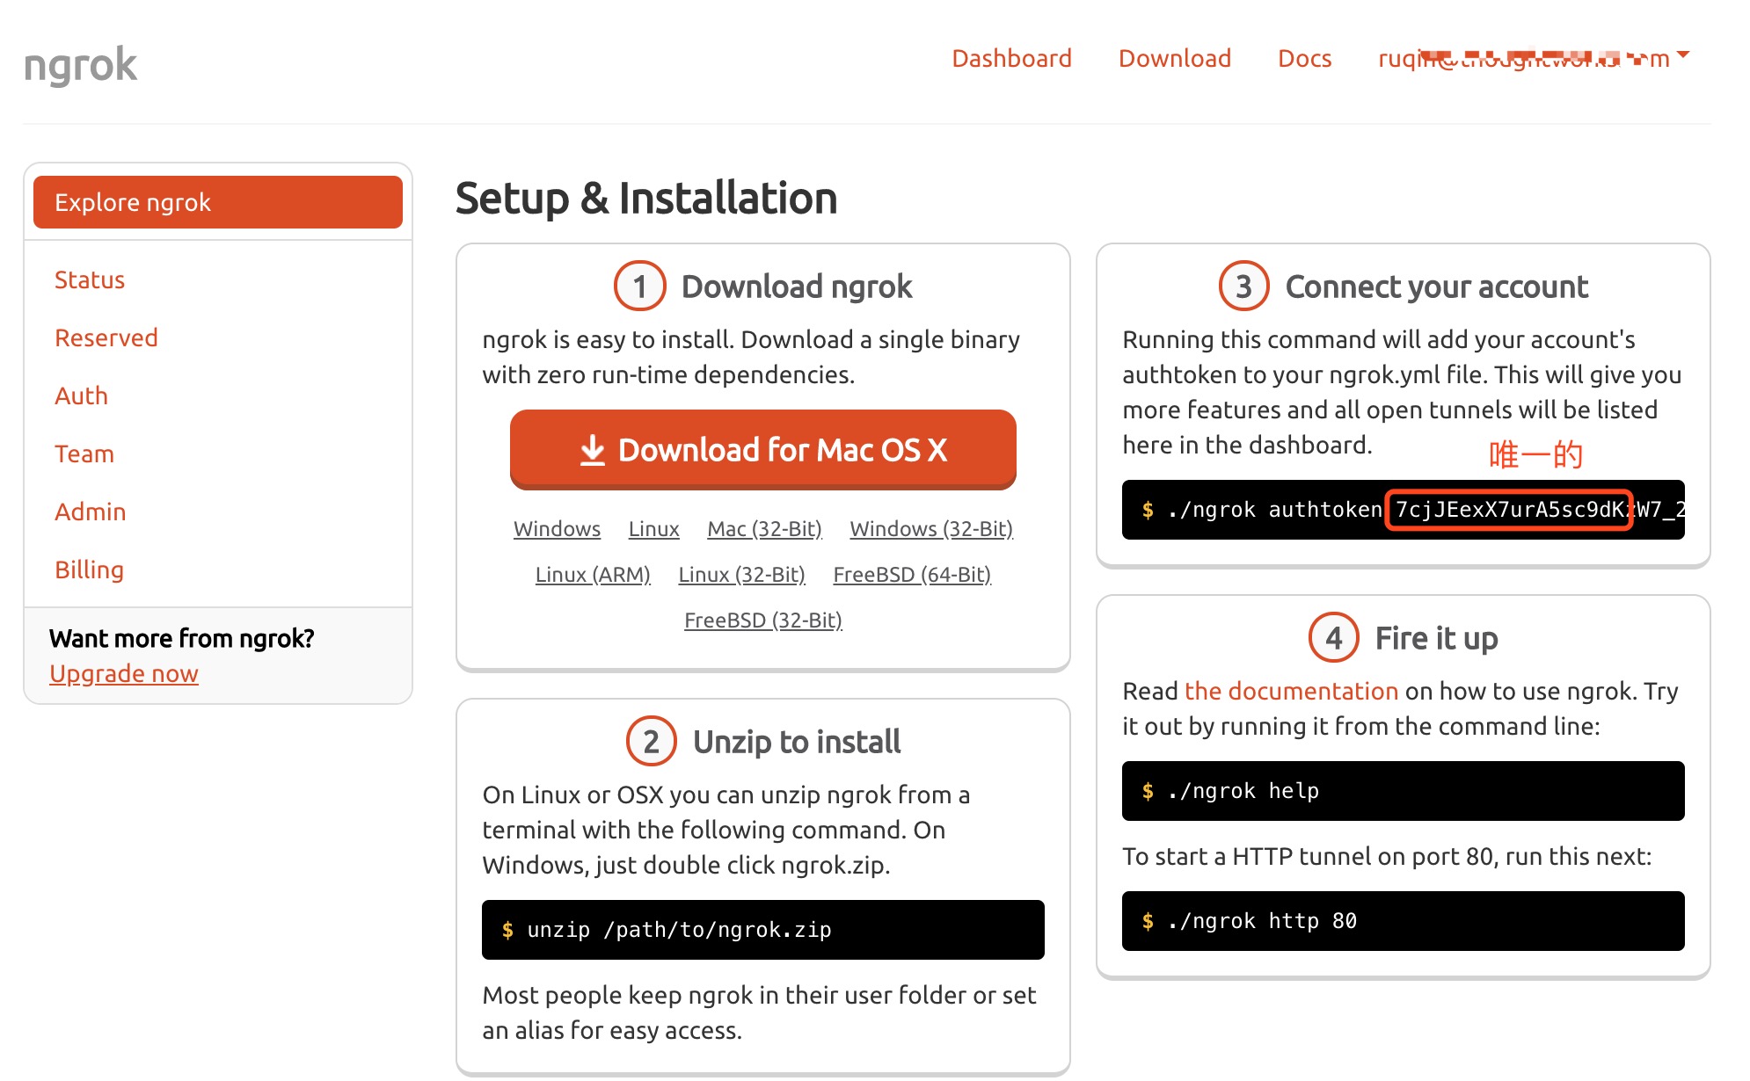This screenshot has height=1081, width=1750.
Task: Click the Fire it up heading
Action: tap(1437, 638)
